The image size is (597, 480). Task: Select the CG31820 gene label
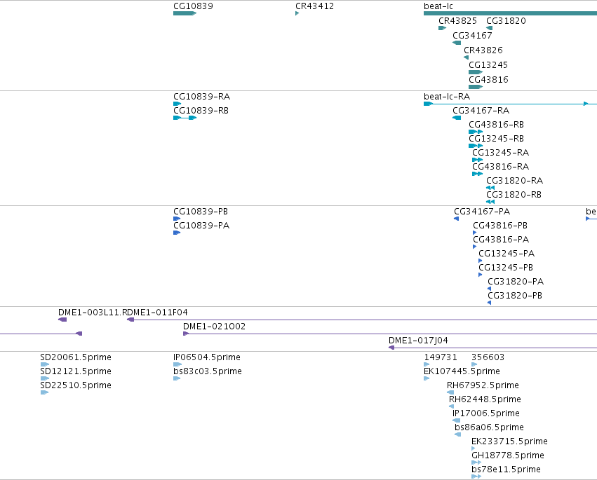[506, 21]
